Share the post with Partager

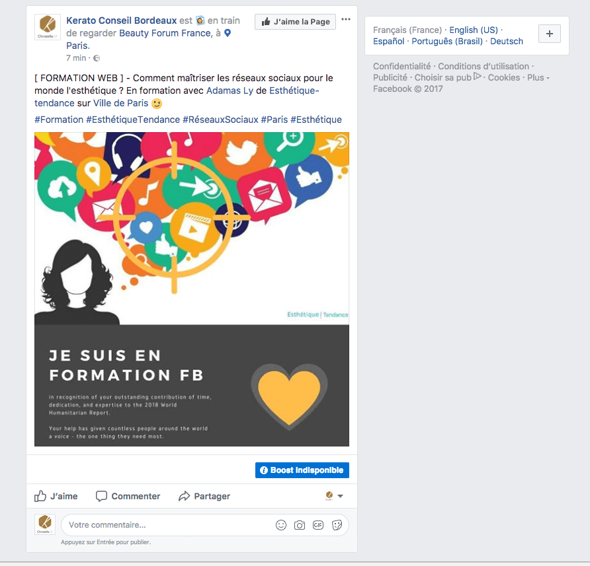204,496
